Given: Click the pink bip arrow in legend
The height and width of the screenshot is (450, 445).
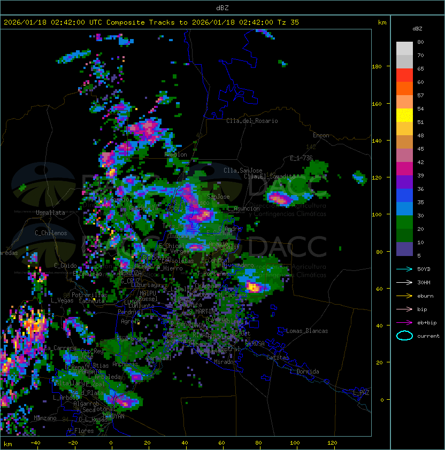Looking at the screenshot, I should click(404, 309).
